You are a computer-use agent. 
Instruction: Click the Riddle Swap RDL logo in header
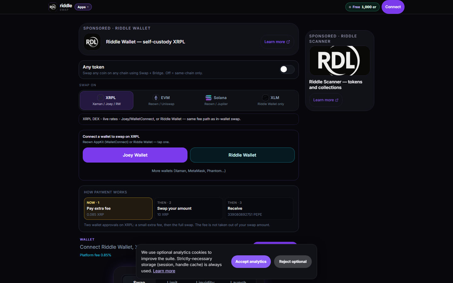point(53,7)
